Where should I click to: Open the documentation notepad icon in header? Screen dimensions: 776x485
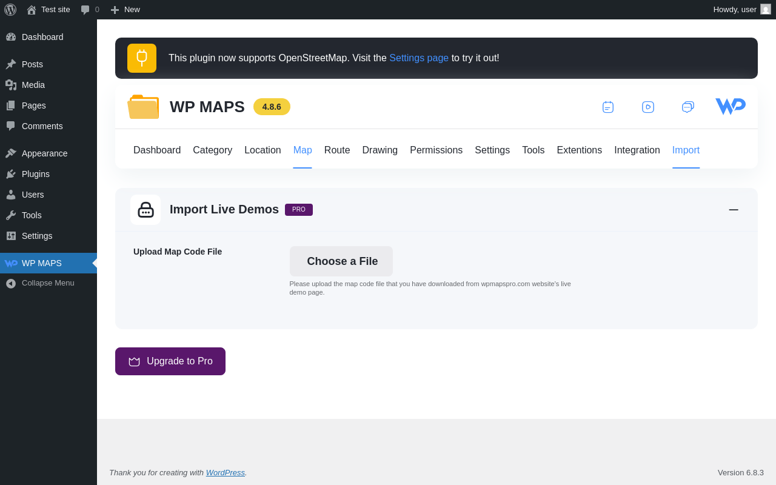click(x=607, y=107)
